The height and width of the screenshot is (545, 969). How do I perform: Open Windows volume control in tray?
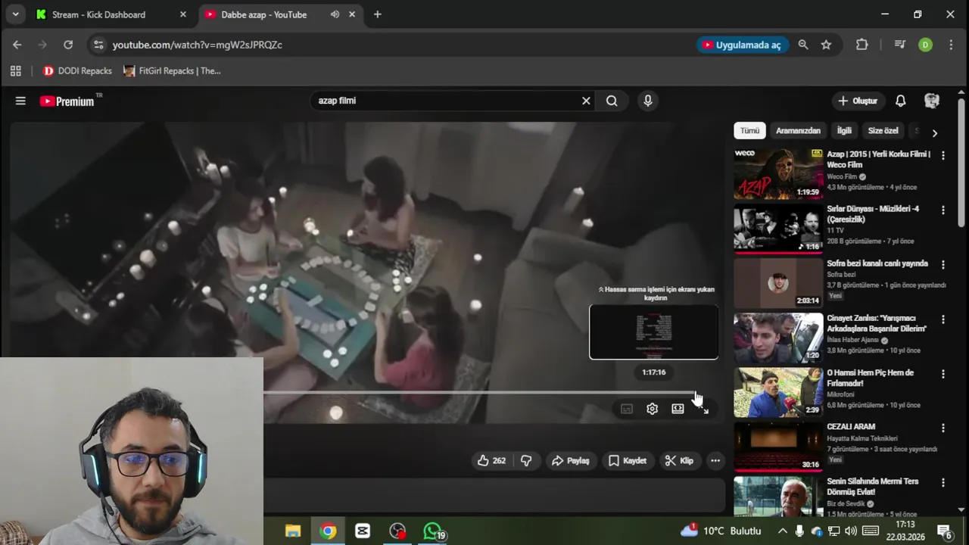tap(851, 531)
